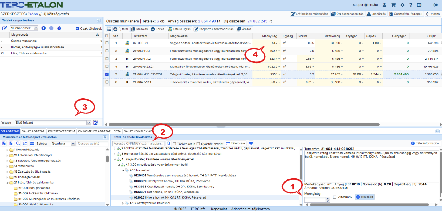Click blue plus icon to add Munkanem
The image size is (442, 211).
(x=44, y=28)
